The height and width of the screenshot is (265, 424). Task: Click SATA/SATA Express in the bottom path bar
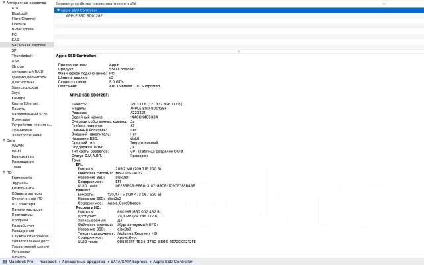tap(129, 262)
